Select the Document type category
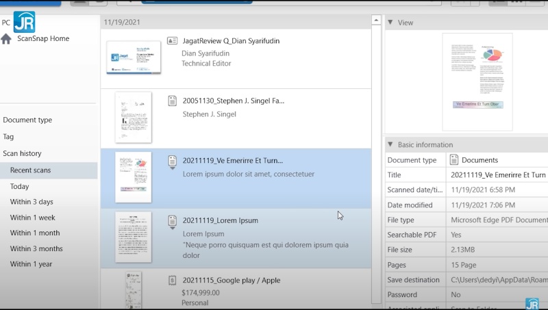The width and height of the screenshot is (548, 310). [27, 120]
